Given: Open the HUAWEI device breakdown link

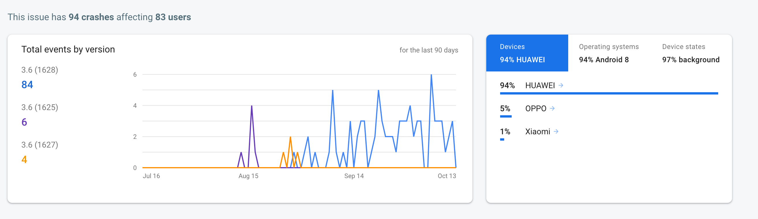Looking at the screenshot, I should point(540,86).
